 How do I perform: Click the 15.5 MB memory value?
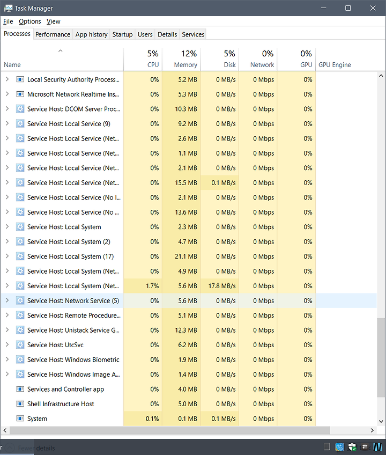[x=186, y=182]
